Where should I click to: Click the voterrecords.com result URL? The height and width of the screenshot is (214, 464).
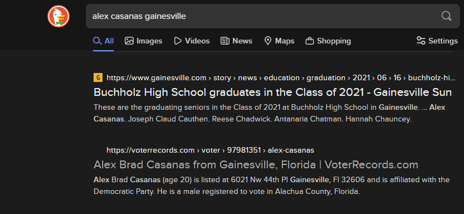150,150
